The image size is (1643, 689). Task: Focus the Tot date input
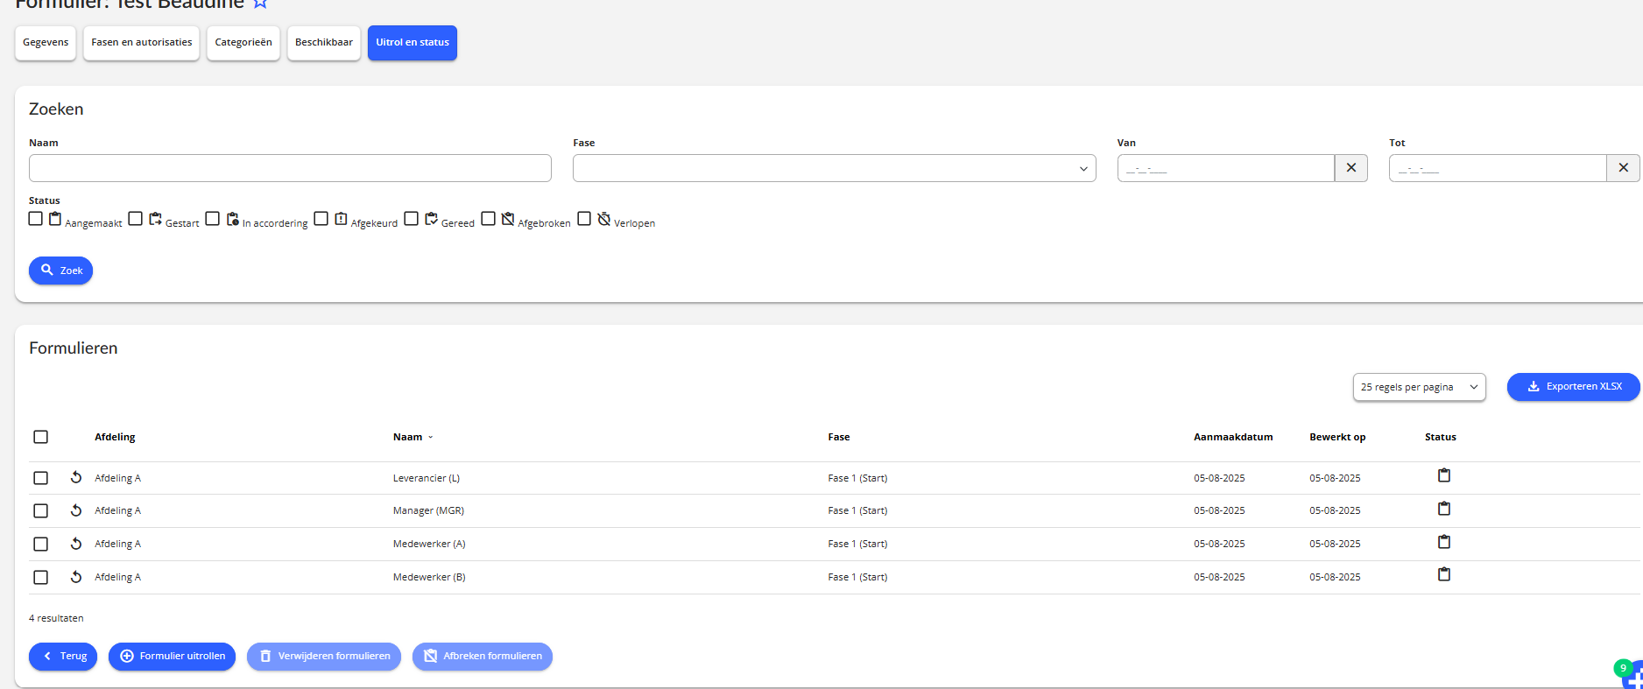click(1498, 168)
